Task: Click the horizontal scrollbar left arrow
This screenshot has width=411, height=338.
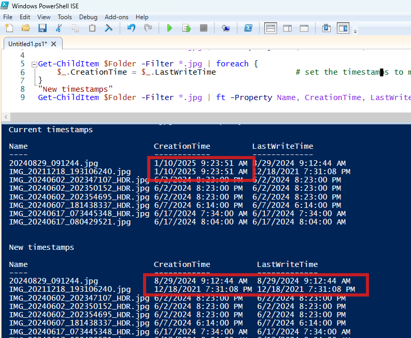Action: tap(6, 117)
